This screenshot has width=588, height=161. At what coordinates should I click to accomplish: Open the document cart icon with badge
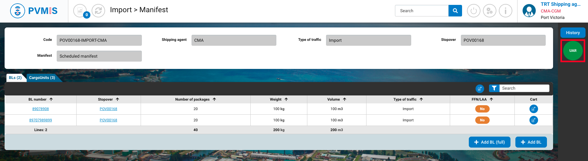(80, 11)
